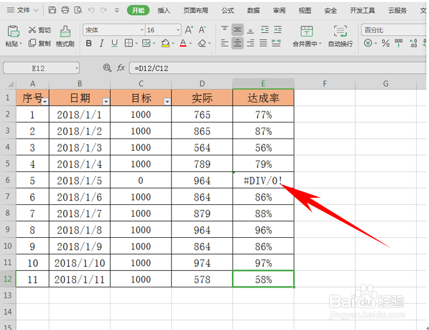Switch to the 插入 tab
The width and height of the screenshot is (429, 330).
(x=164, y=10)
